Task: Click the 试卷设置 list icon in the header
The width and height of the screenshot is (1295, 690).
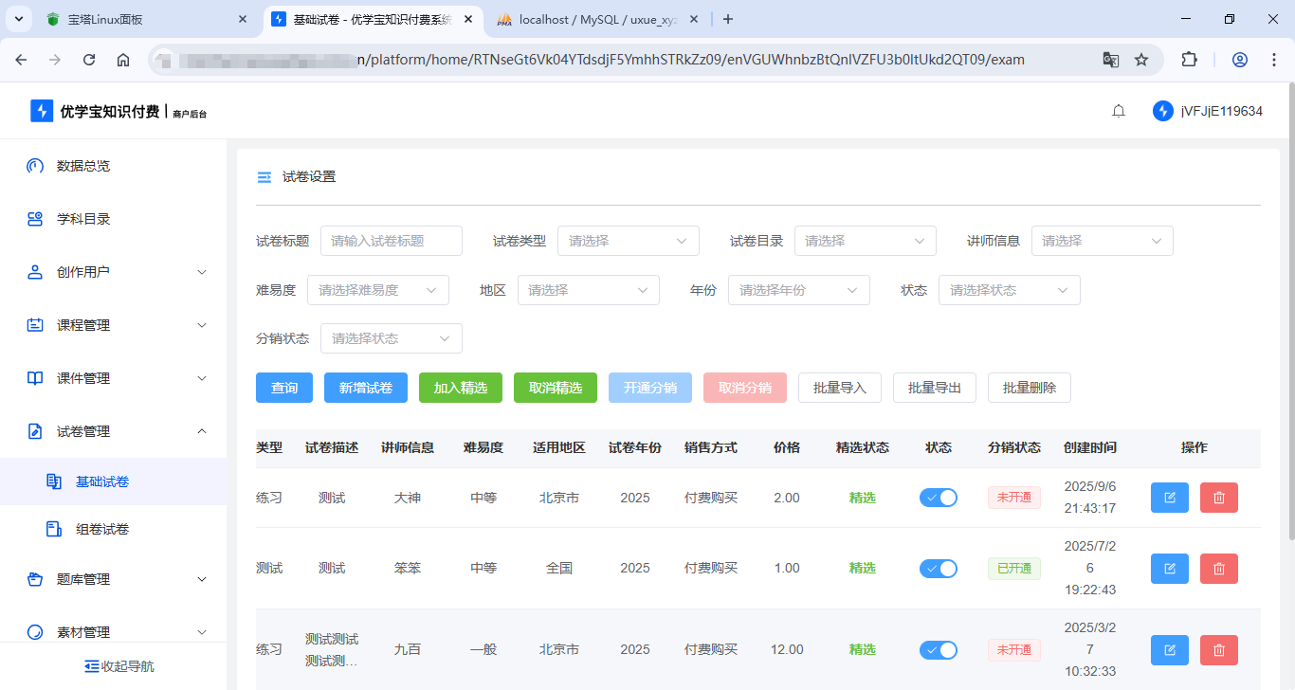Action: [264, 175]
